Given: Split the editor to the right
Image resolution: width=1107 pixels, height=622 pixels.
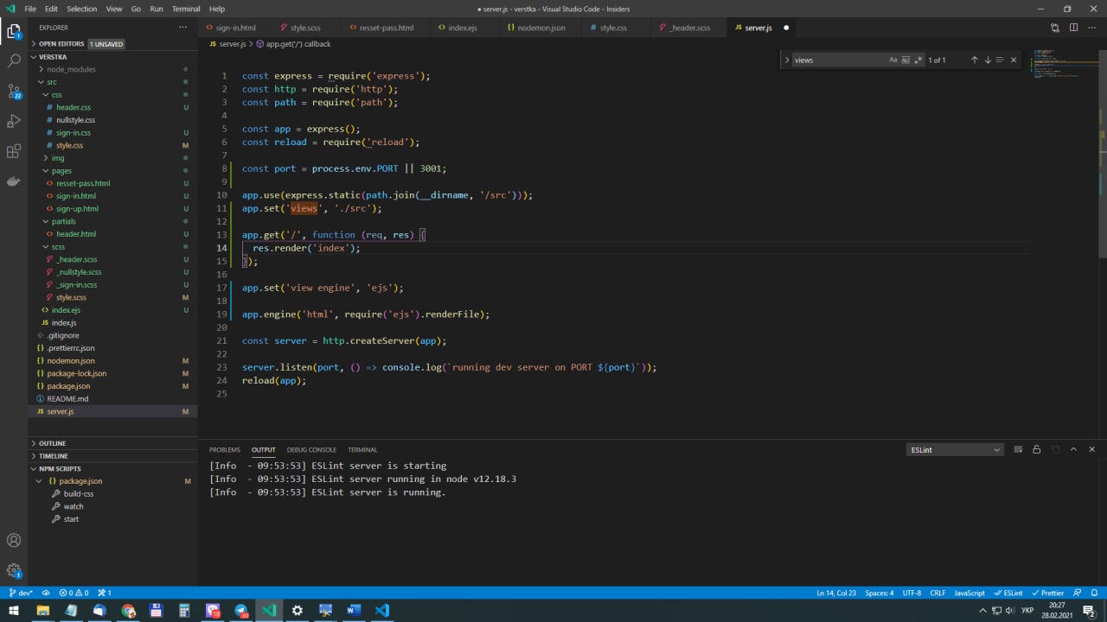Looking at the screenshot, I should pos(1073,28).
